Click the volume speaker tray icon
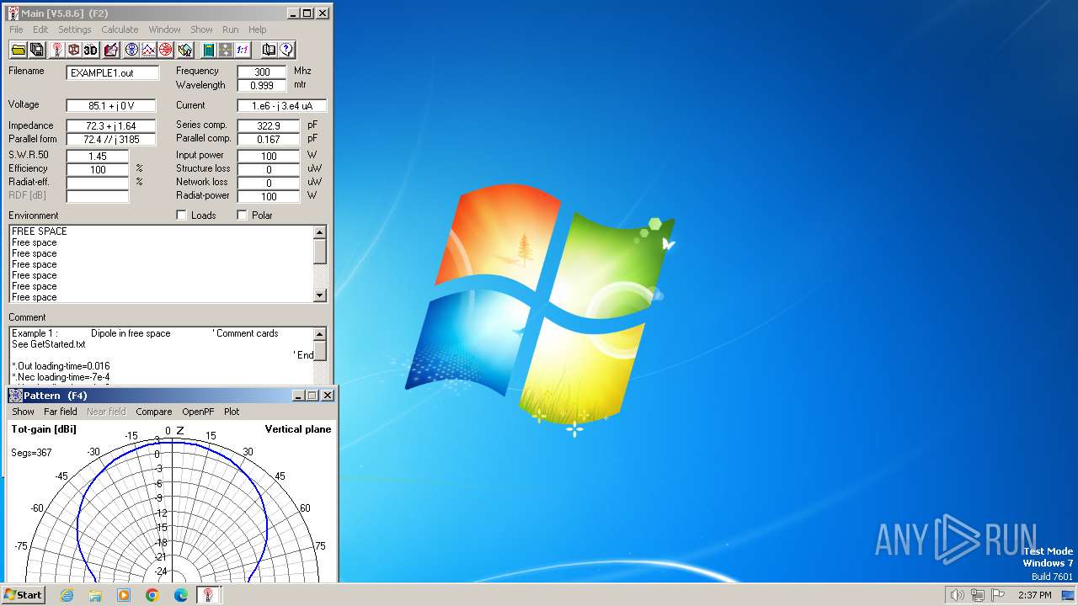 click(957, 595)
